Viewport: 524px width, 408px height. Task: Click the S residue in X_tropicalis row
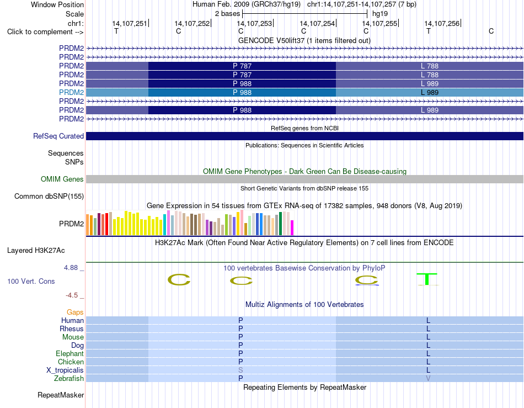click(240, 370)
